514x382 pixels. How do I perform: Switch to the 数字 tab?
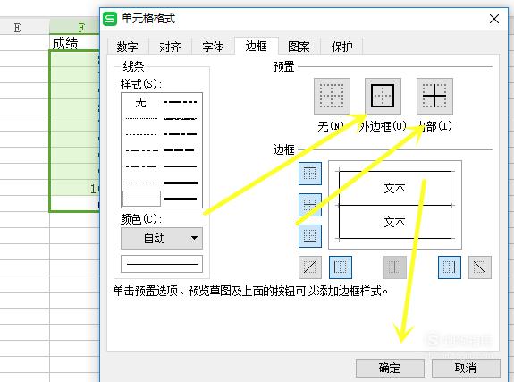[x=128, y=47]
